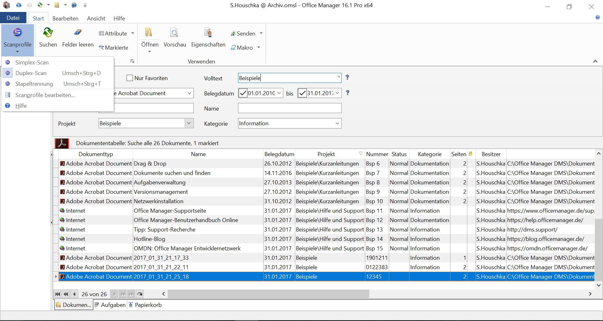Image resolution: width=603 pixels, height=321 pixels.
Task: Click help icon next to Volltext field
Action: [347, 78]
